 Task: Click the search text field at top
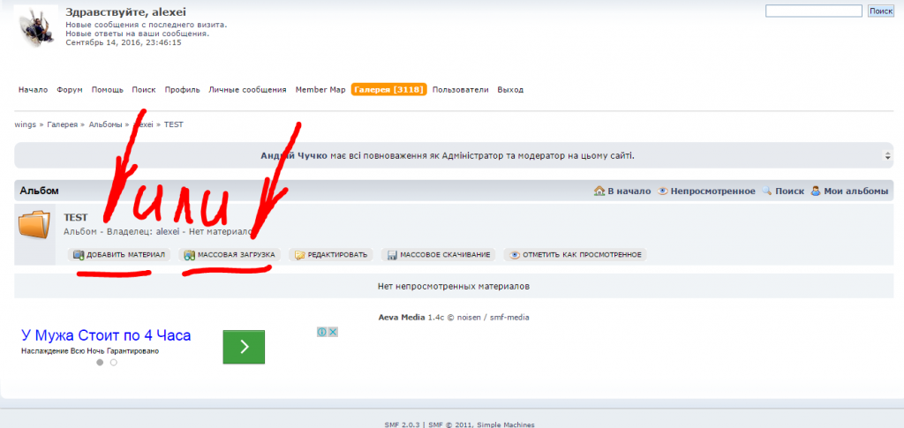(x=813, y=11)
